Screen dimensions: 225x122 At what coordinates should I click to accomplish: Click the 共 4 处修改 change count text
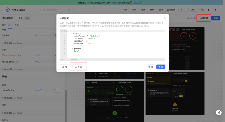coord(192,18)
